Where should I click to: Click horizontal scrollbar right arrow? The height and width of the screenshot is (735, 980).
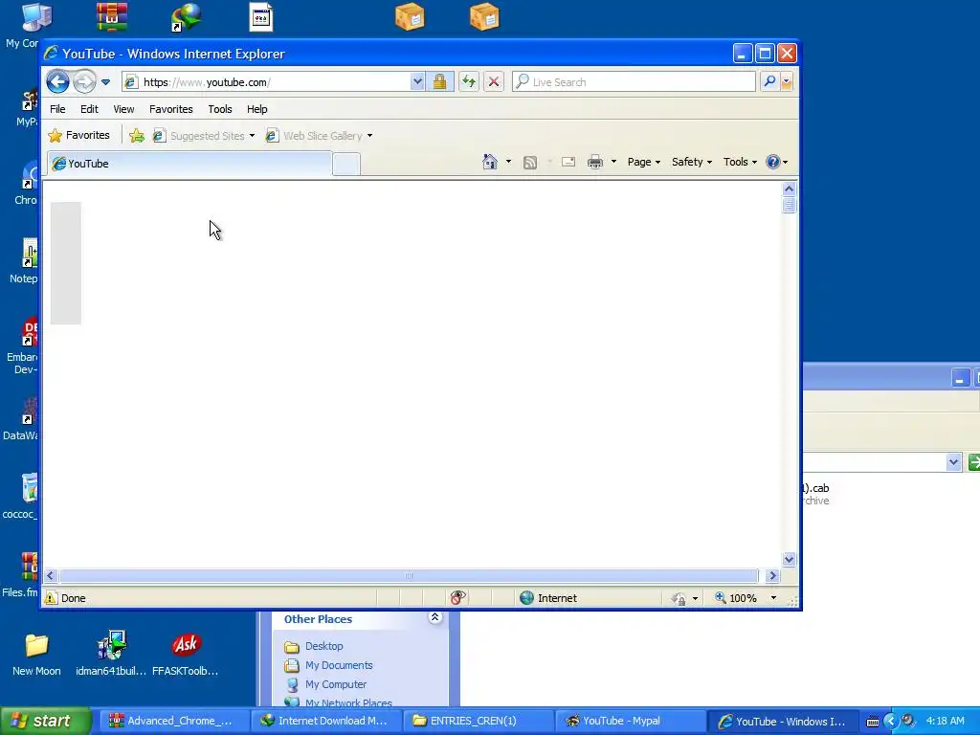click(772, 575)
